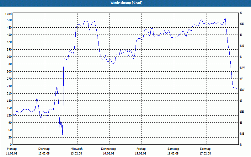The height and width of the screenshot is (157, 251).
Task: Select the Montag 11.02.08 date label
Action: tap(12, 151)
